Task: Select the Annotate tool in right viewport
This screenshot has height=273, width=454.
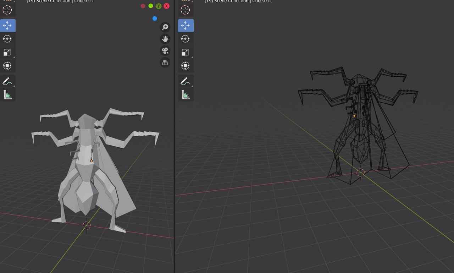Action: coord(186,81)
